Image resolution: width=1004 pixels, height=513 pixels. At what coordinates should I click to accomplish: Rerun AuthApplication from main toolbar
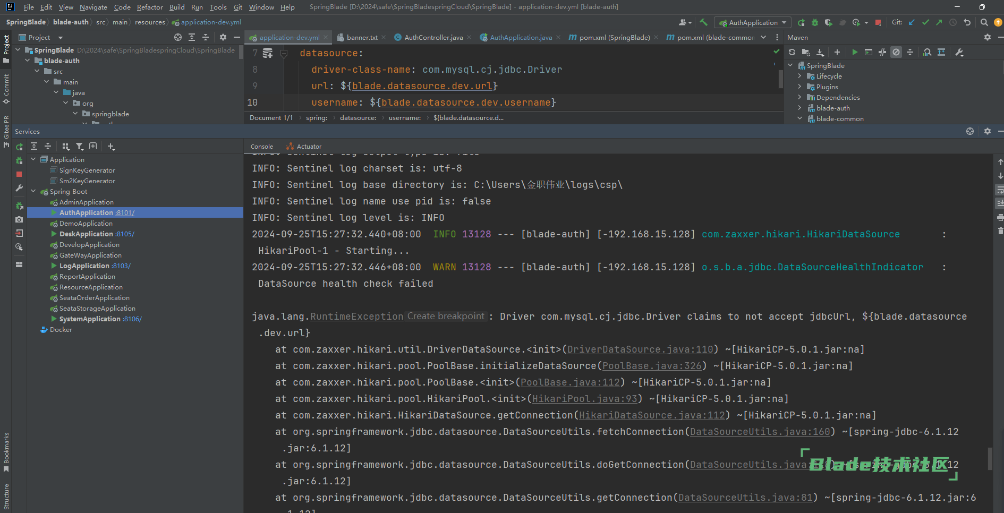coord(801,22)
